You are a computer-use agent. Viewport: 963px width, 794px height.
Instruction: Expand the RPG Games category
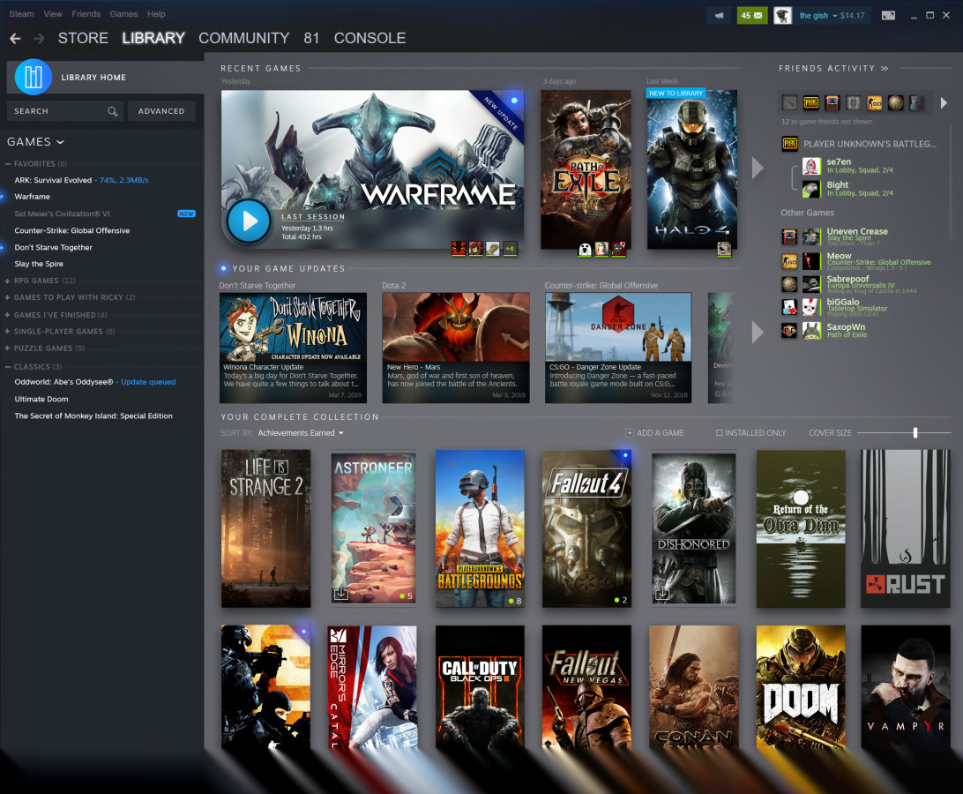pos(7,281)
